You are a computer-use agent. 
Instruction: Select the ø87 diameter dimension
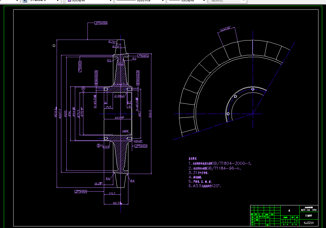click(x=139, y=114)
